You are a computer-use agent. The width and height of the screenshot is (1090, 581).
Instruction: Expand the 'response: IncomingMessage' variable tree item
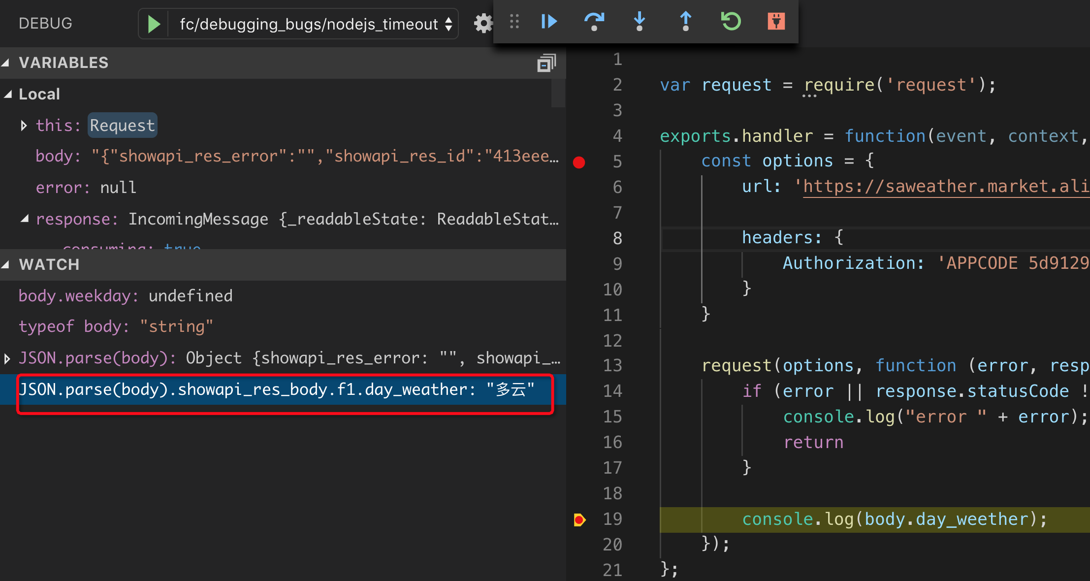(x=22, y=219)
